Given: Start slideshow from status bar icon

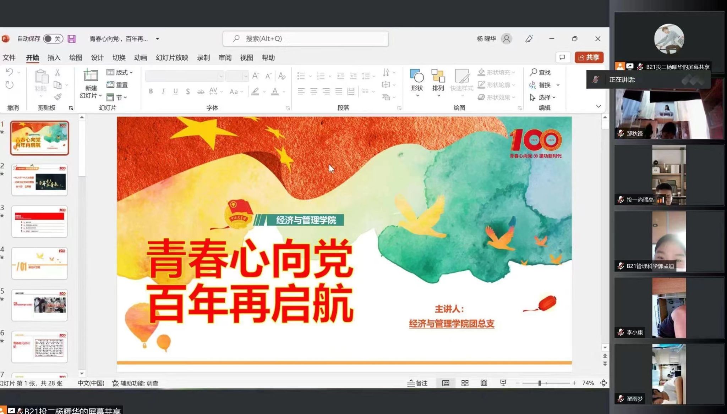Looking at the screenshot, I should [x=503, y=383].
